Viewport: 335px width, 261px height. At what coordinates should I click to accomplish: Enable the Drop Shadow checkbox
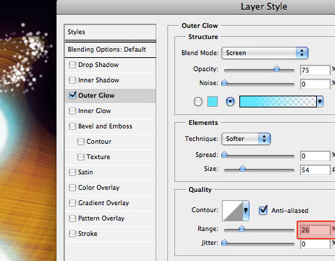(73, 65)
